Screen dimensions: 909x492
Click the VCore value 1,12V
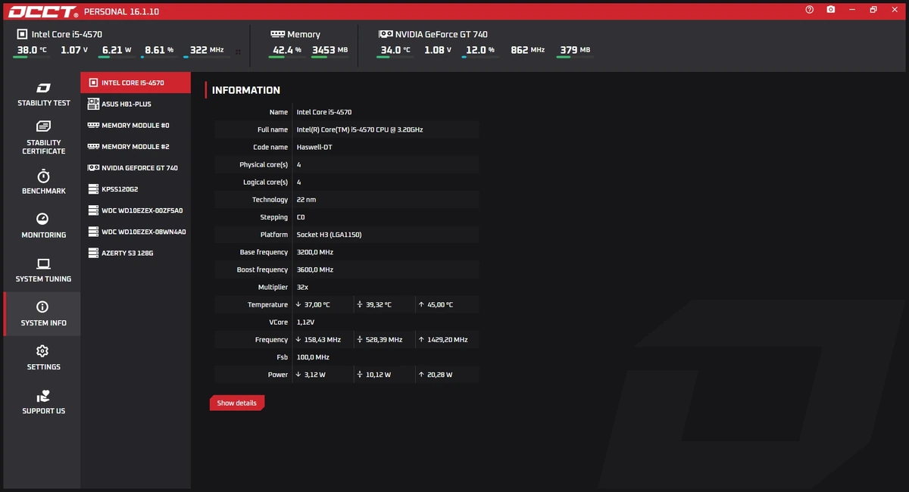[x=306, y=322]
